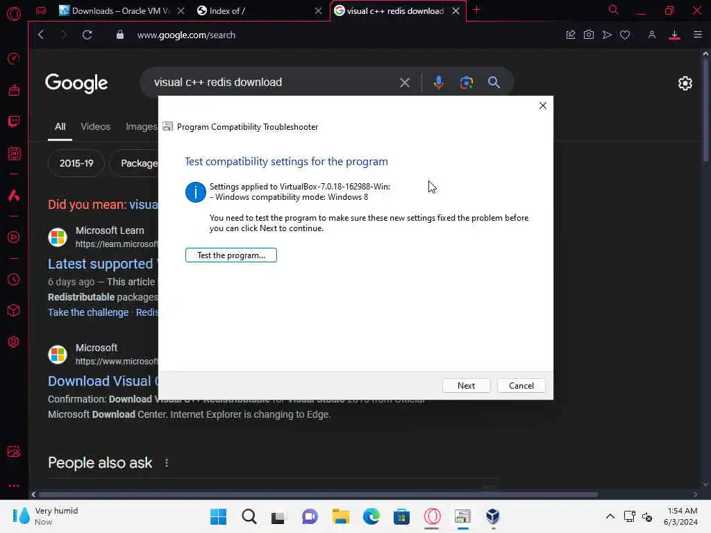Select the All search results tab
The width and height of the screenshot is (711, 533).
pyautogui.click(x=60, y=126)
